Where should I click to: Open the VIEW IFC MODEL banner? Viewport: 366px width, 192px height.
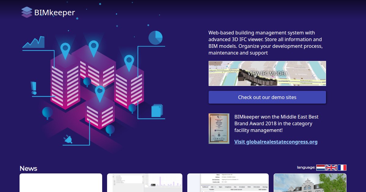(267, 73)
